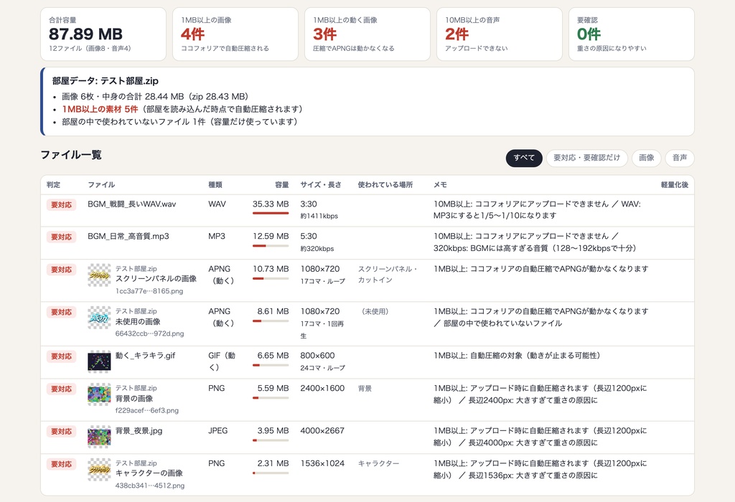Click 要対応 badge of 背景_夜景.jpg
The height and width of the screenshot is (502, 735).
[62, 431]
